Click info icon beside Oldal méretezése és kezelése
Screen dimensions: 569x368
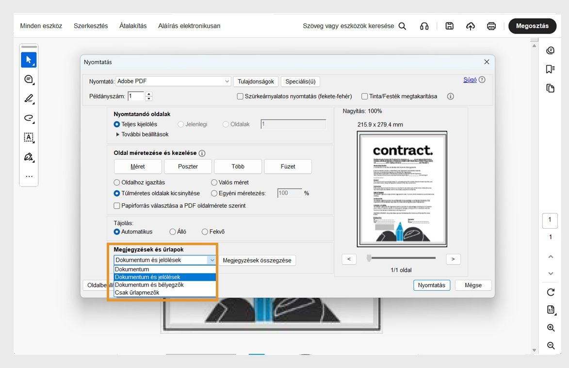click(202, 153)
